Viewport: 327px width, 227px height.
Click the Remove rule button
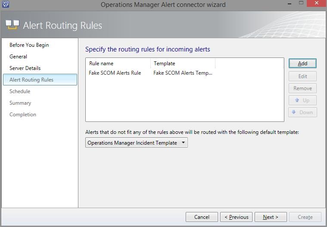tap(302, 88)
